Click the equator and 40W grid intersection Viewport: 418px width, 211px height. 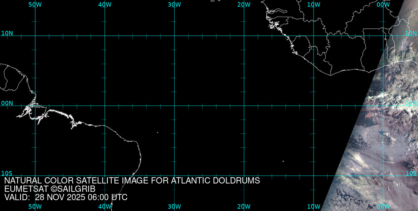[x=104, y=105]
